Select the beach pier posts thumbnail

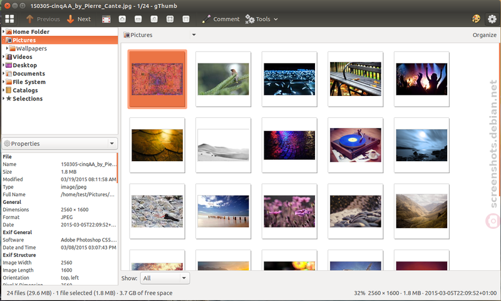(224, 211)
